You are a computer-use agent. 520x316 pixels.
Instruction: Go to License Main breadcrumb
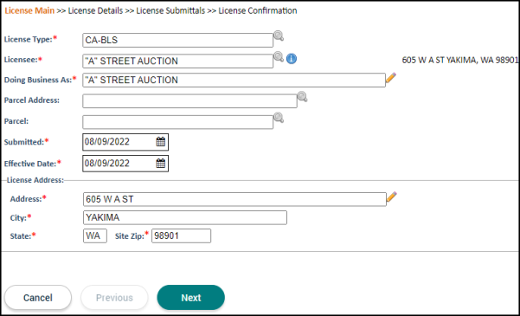pos(29,10)
